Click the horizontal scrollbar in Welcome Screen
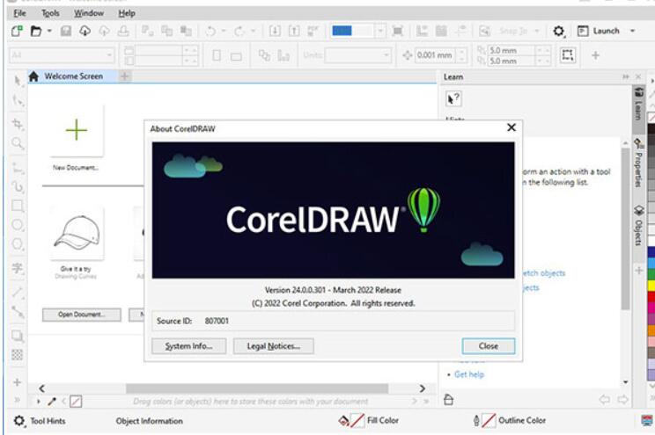This screenshot has width=655, height=435. click(257, 388)
